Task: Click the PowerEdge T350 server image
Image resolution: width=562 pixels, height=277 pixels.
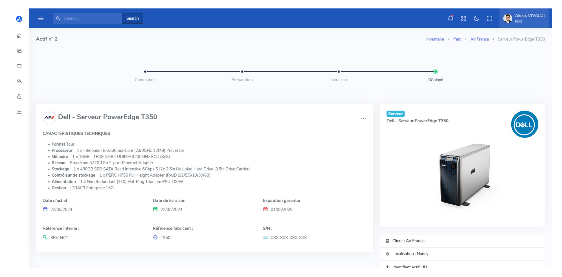Action: coord(465,175)
